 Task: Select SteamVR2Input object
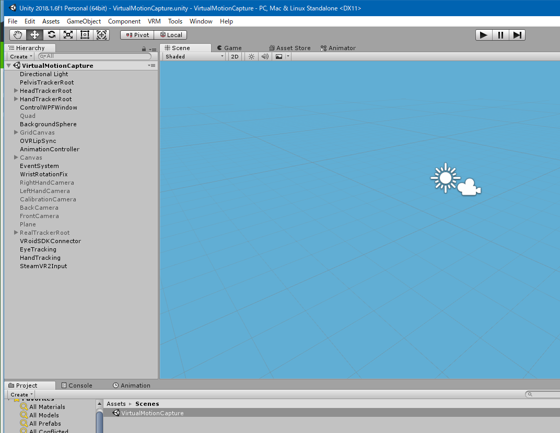pos(81,266)
